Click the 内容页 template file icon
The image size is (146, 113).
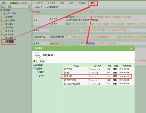pyautogui.click(x=65, y=69)
